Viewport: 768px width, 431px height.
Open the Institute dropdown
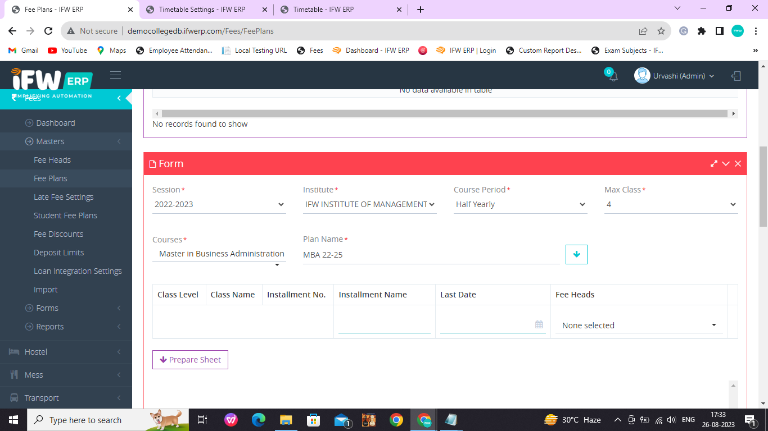click(x=370, y=204)
